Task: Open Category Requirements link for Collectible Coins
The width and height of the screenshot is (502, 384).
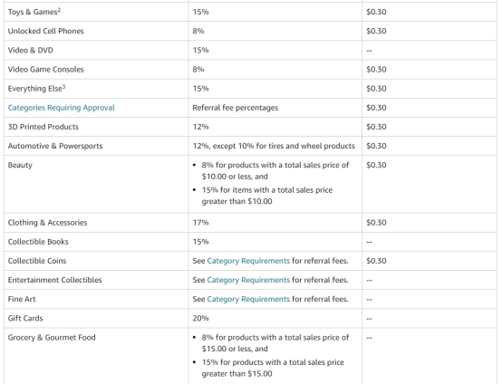Action: point(248,261)
